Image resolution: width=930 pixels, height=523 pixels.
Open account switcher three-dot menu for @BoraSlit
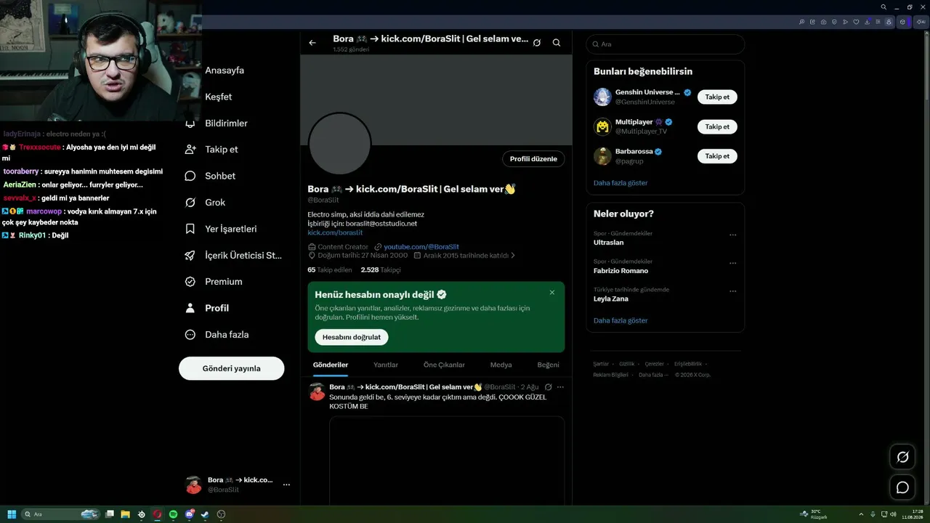tap(286, 485)
